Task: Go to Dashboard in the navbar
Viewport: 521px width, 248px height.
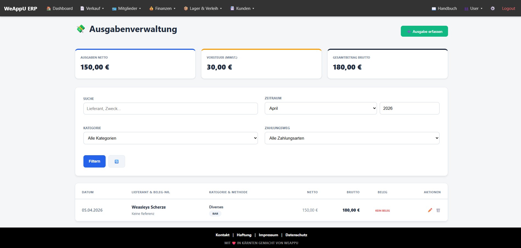Action: pyautogui.click(x=60, y=8)
